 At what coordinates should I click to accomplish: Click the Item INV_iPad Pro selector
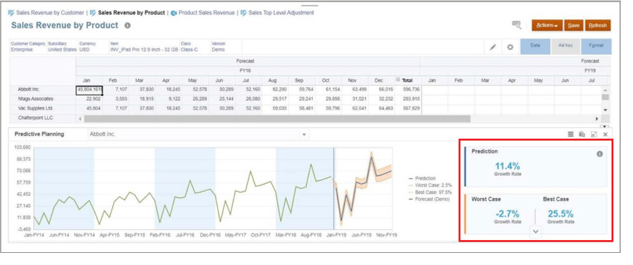(144, 47)
